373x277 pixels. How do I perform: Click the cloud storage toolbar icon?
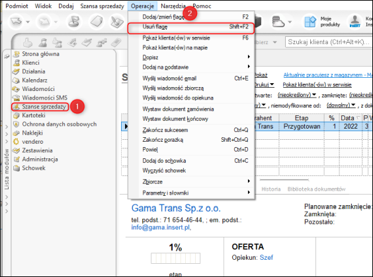tap(278, 22)
